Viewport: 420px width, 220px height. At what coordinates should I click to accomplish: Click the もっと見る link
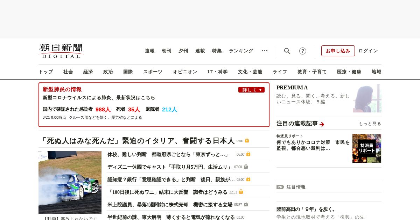[370, 124]
